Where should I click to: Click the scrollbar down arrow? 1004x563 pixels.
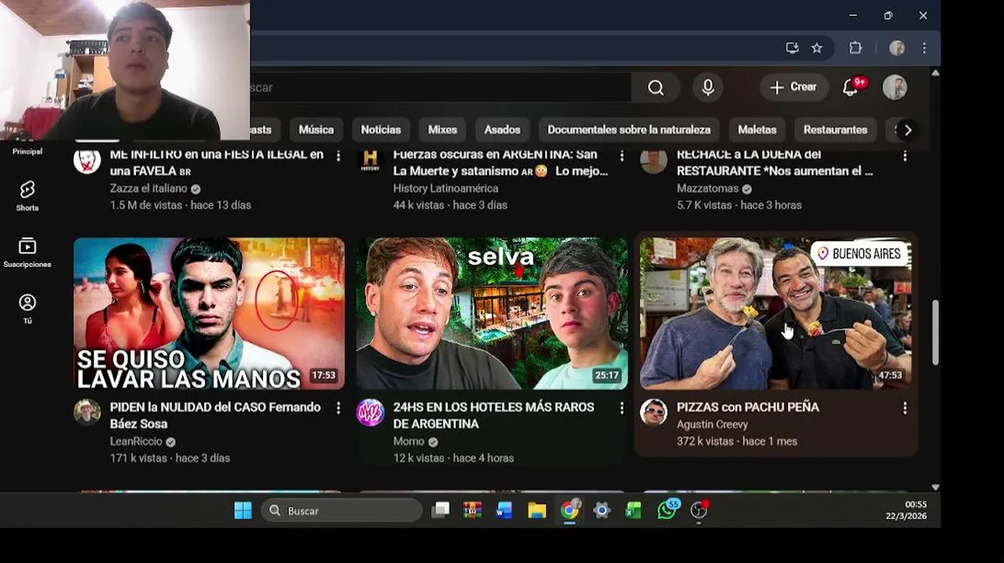tap(934, 487)
